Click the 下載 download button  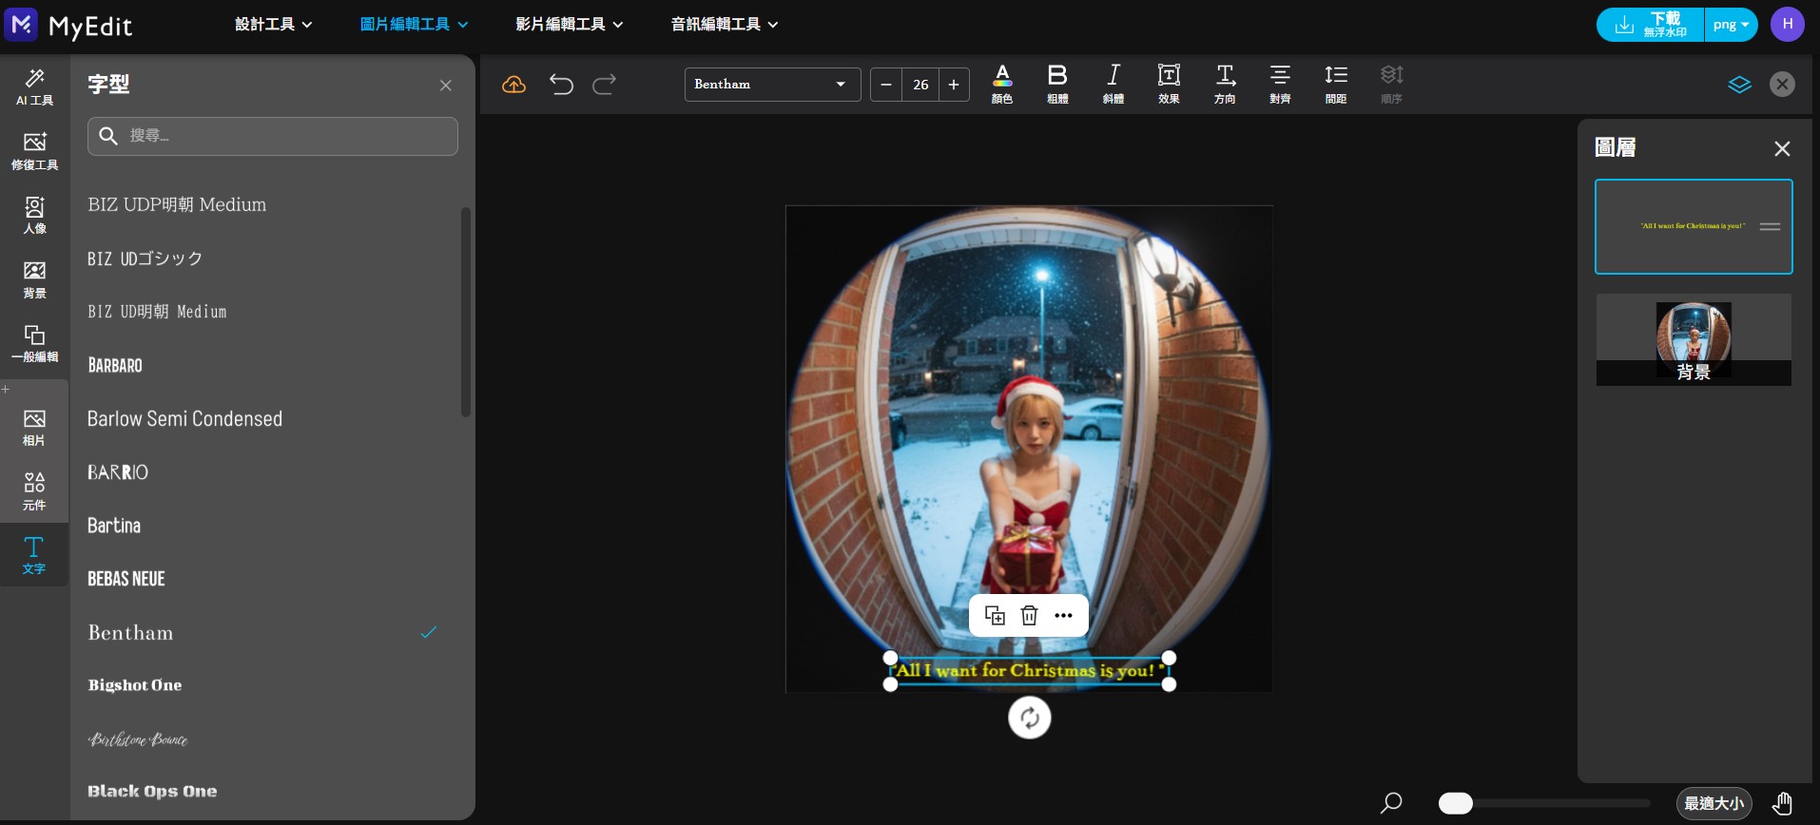click(1650, 25)
